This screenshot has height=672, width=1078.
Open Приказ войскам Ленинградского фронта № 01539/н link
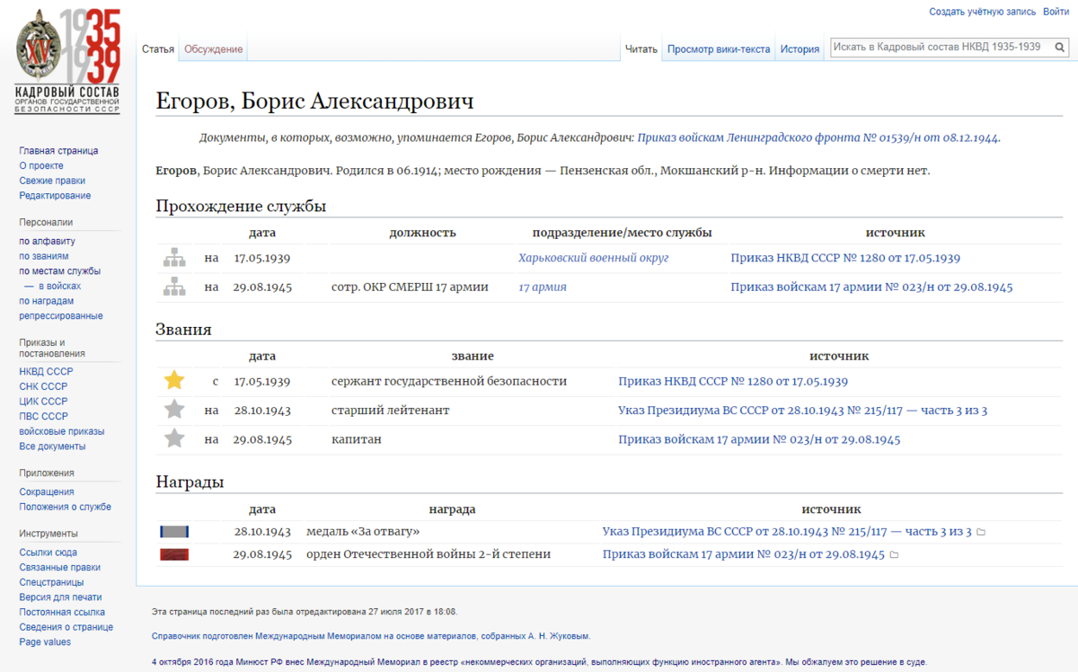817,138
